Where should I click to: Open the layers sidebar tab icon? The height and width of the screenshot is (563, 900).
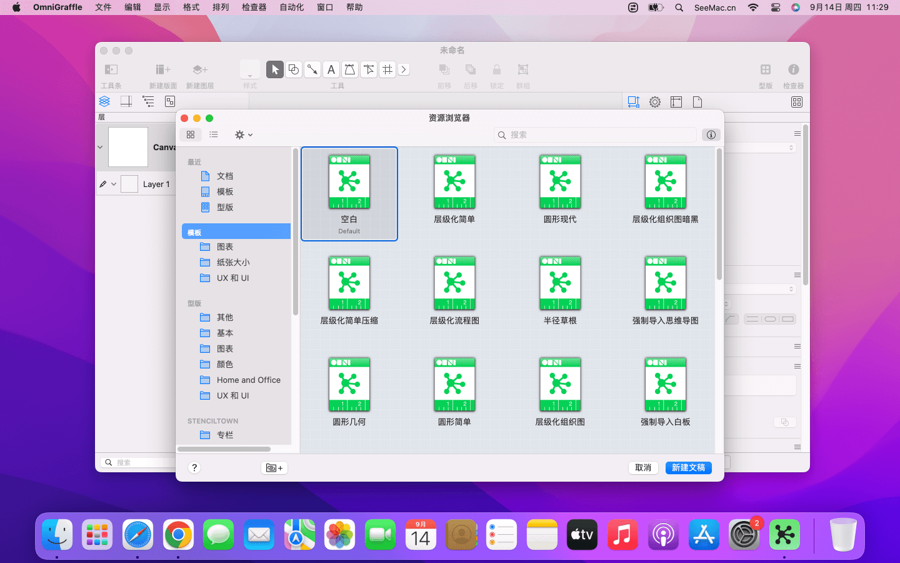coord(104,101)
